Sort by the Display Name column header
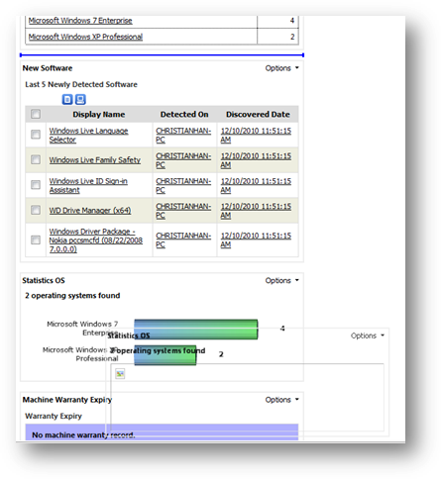This screenshot has height=479, width=441. pos(99,115)
